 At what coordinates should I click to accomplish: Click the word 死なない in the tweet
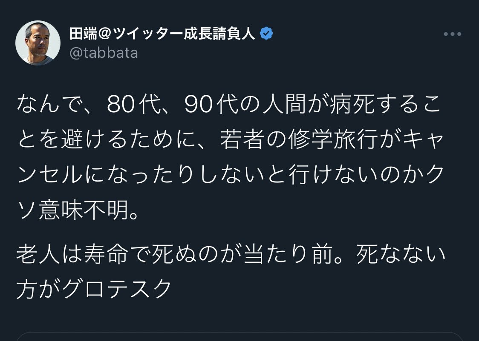coord(401,254)
